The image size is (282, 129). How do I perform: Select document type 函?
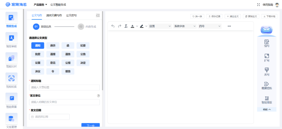(68, 46)
